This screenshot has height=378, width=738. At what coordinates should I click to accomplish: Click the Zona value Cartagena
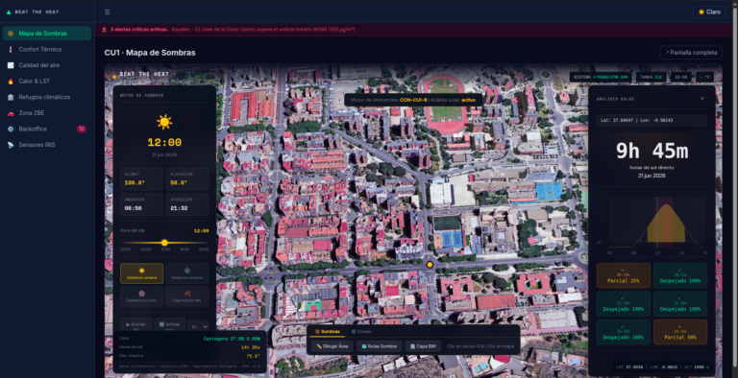coord(232,339)
